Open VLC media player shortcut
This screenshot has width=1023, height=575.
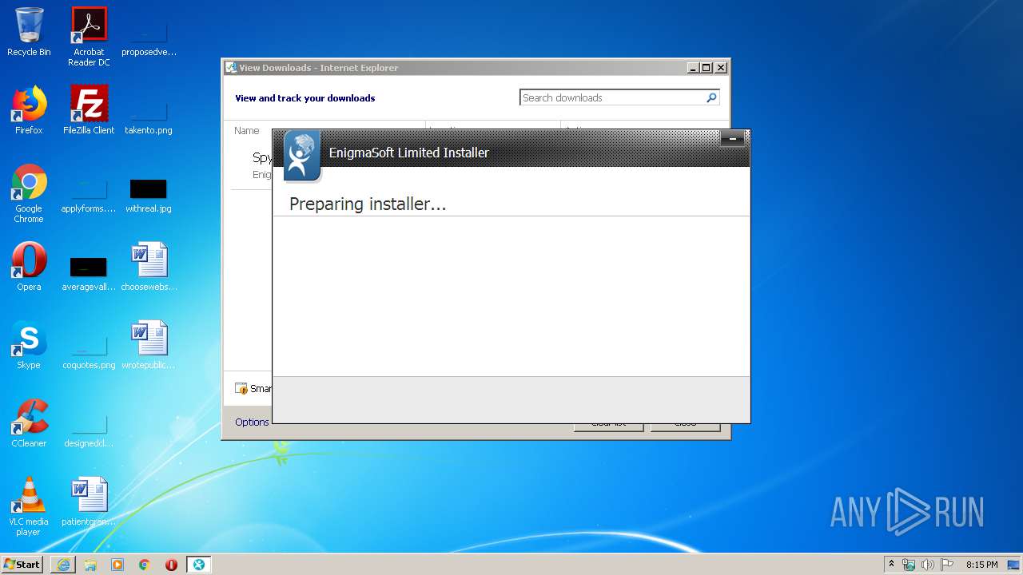(x=29, y=506)
